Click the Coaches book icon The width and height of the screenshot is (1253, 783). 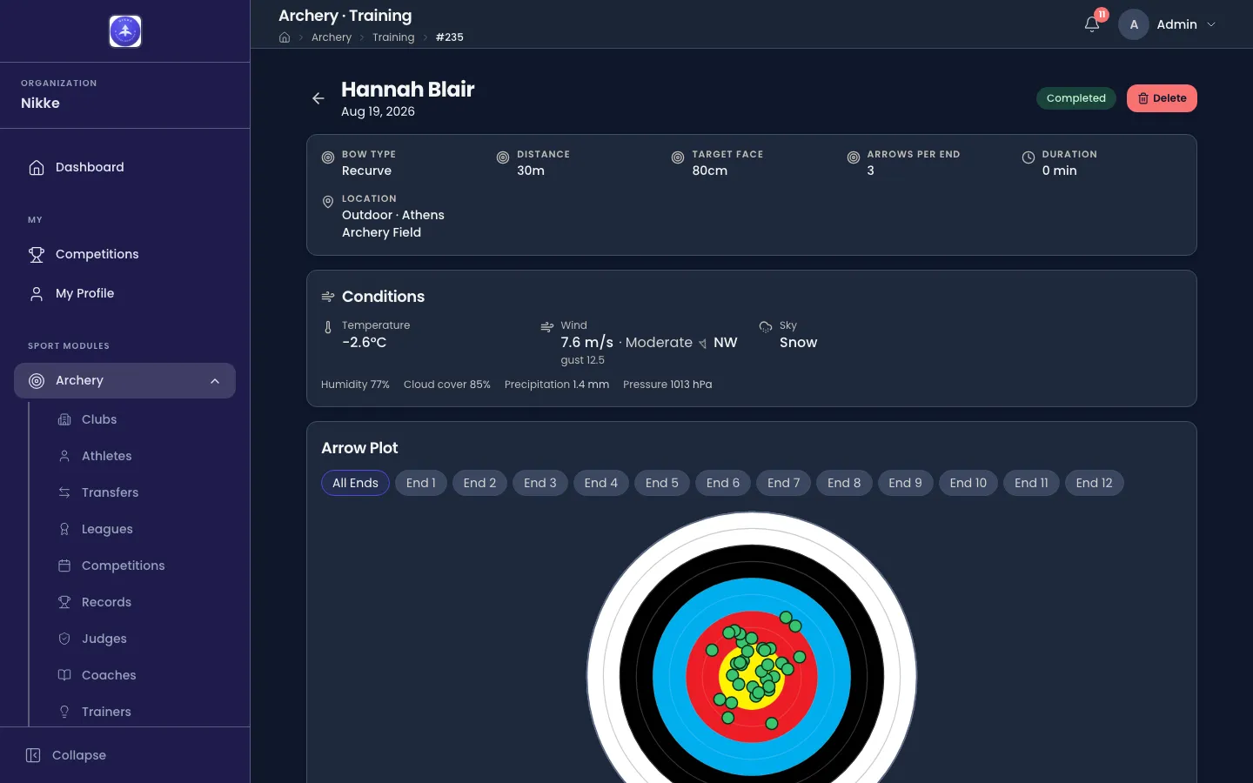(x=64, y=675)
